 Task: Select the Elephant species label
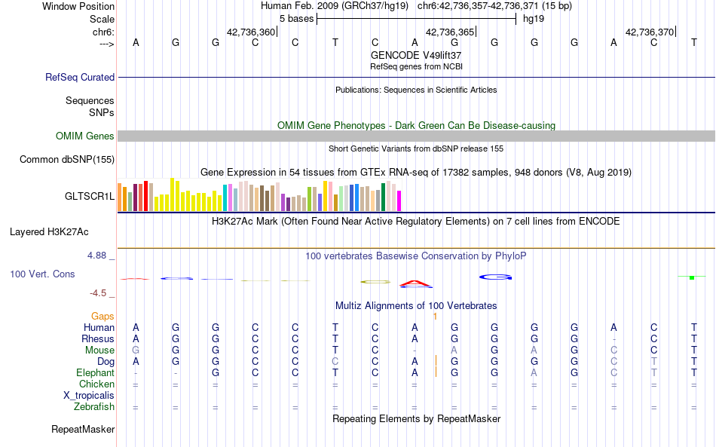(95, 372)
